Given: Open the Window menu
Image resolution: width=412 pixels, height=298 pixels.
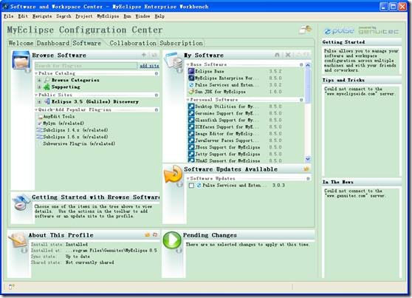Looking at the screenshot, I should [x=143, y=16].
